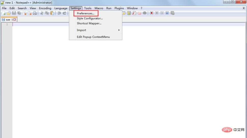Open the Encoding menu

[x=45, y=8]
